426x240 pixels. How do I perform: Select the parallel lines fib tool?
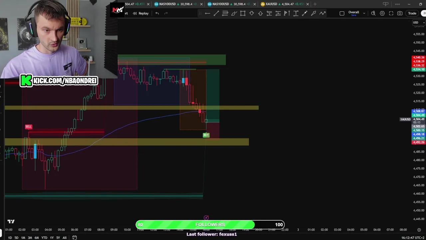(x=225, y=13)
